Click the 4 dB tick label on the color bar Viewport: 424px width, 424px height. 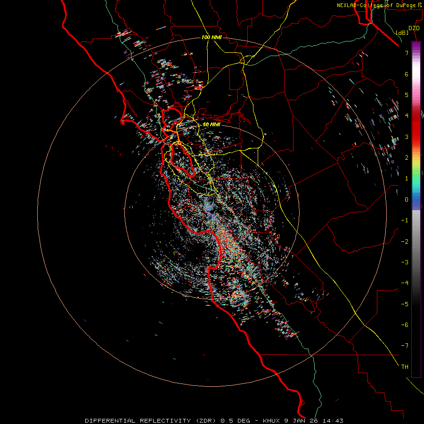pyautogui.click(x=407, y=116)
